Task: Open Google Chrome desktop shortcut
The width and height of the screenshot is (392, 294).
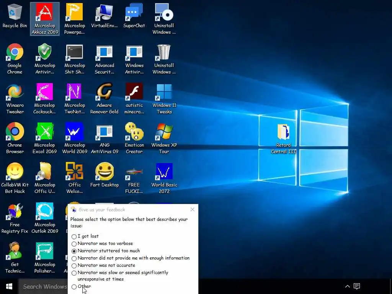Action: click(15, 59)
